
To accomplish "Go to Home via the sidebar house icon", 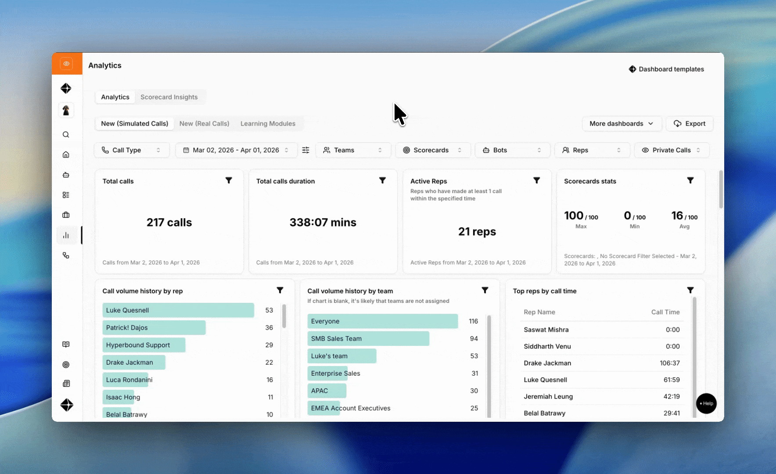I will (x=66, y=154).
